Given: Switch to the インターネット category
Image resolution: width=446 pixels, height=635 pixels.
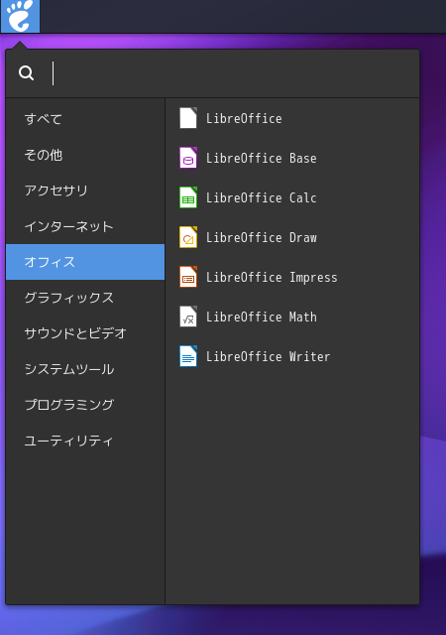Looking at the screenshot, I should [x=85, y=226].
